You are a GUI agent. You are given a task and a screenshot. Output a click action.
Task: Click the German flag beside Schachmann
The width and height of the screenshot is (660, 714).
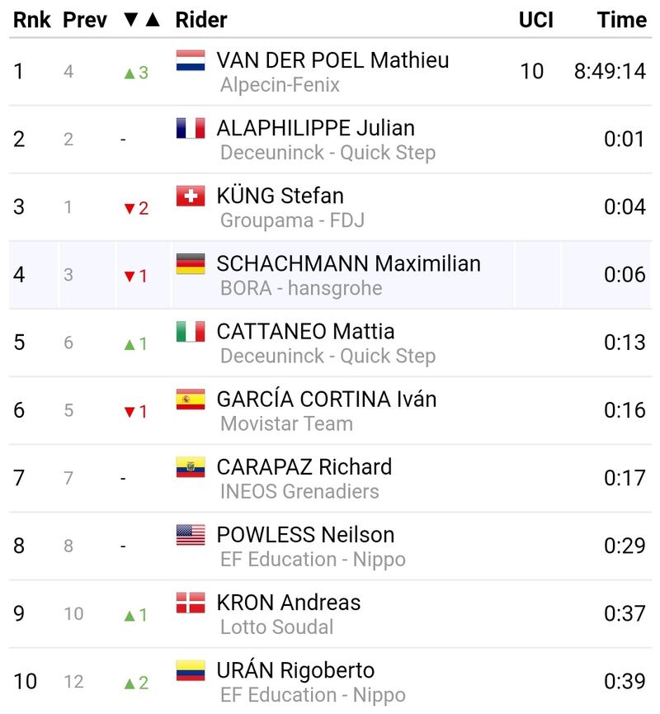(x=191, y=263)
